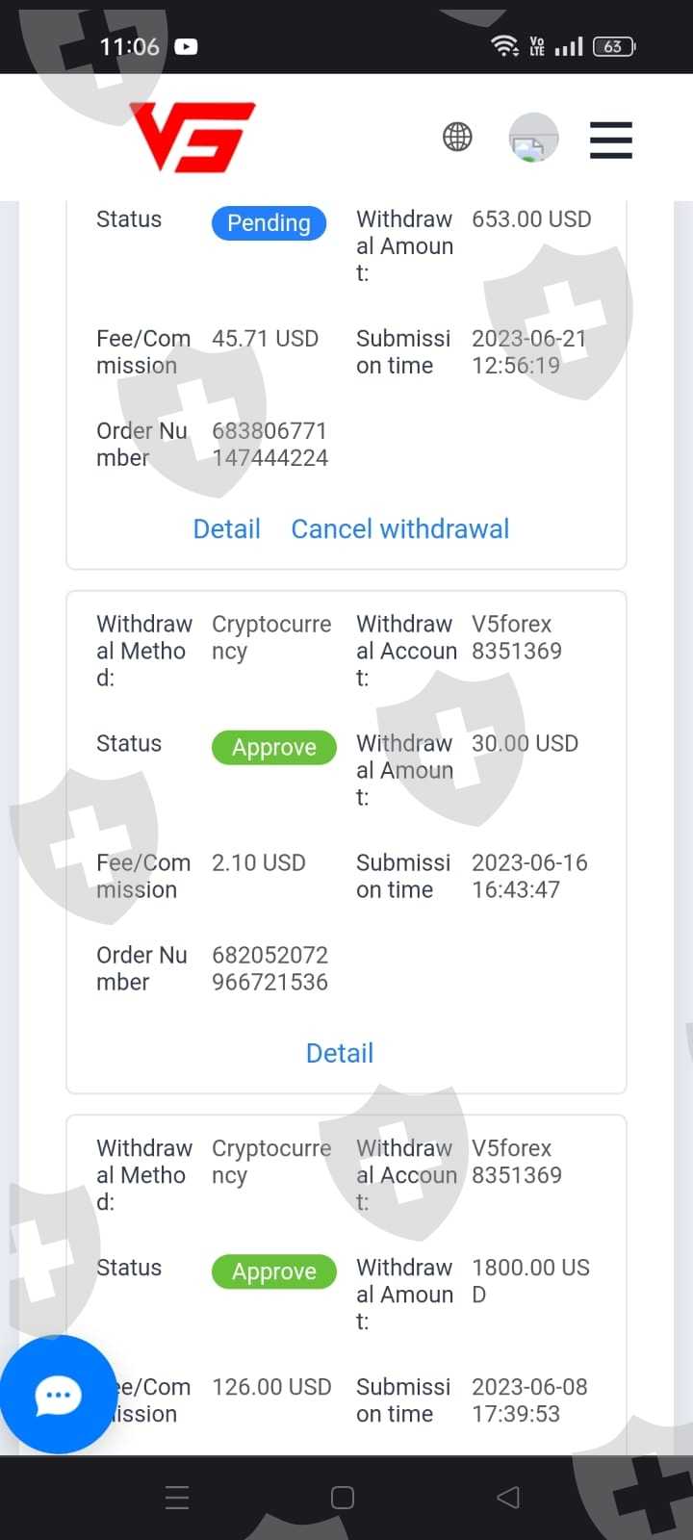
Task: Tap the YouTube icon in status bar
Action: click(186, 46)
